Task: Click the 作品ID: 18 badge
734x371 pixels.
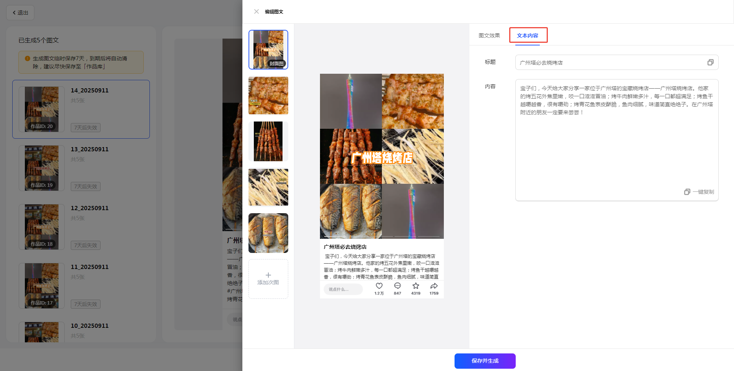Action: pos(42,244)
